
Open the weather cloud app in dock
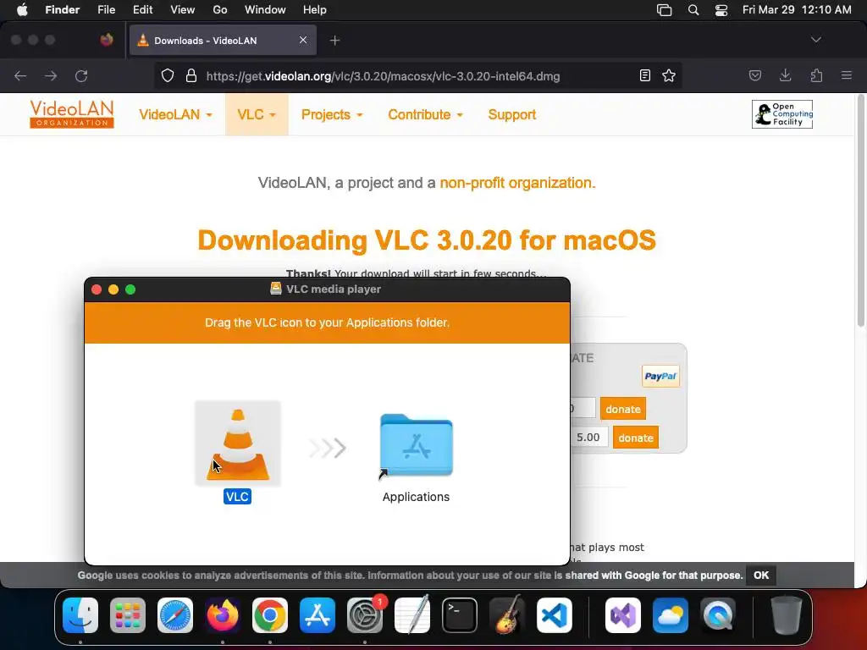[x=671, y=615]
